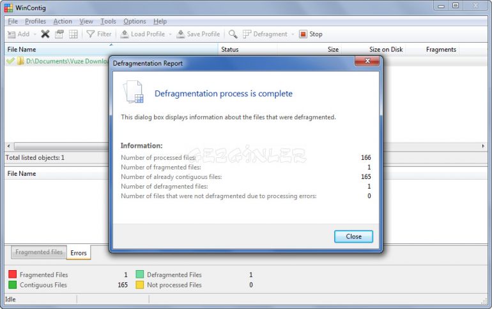Sort by the Size on Disk column

click(374, 50)
